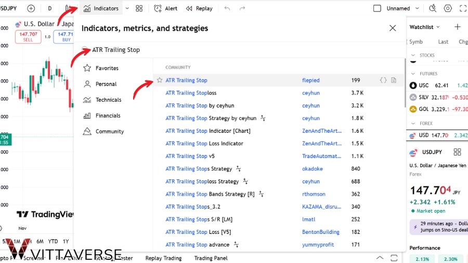Collapse the STOCKS section in watchlist
This screenshot has height=263, width=468.
414,55
